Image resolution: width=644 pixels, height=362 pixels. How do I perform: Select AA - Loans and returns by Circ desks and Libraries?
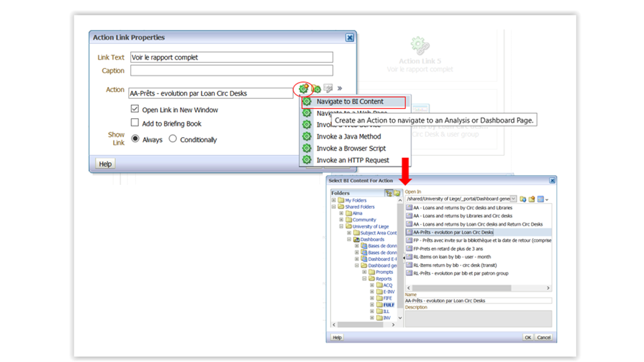pyautogui.click(x=463, y=208)
